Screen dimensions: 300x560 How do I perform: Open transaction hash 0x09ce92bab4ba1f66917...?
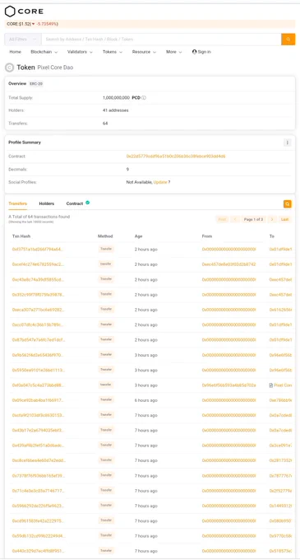coord(38,400)
